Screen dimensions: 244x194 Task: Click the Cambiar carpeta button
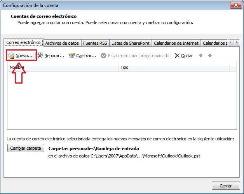point(26,148)
